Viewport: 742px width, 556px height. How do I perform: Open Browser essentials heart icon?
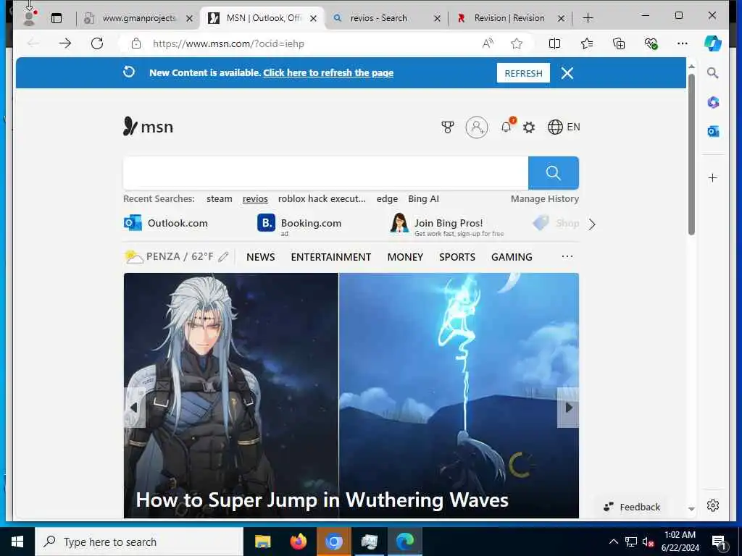pos(651,43)
